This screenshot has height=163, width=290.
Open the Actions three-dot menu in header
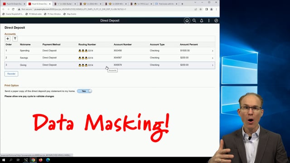[209, 20]
